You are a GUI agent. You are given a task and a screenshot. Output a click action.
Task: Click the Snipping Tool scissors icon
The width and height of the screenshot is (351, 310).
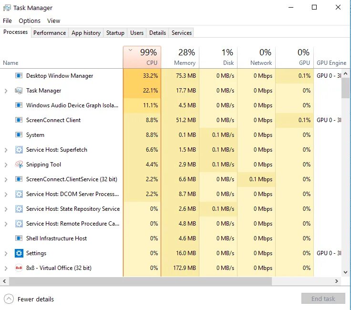tap(19, 164)
